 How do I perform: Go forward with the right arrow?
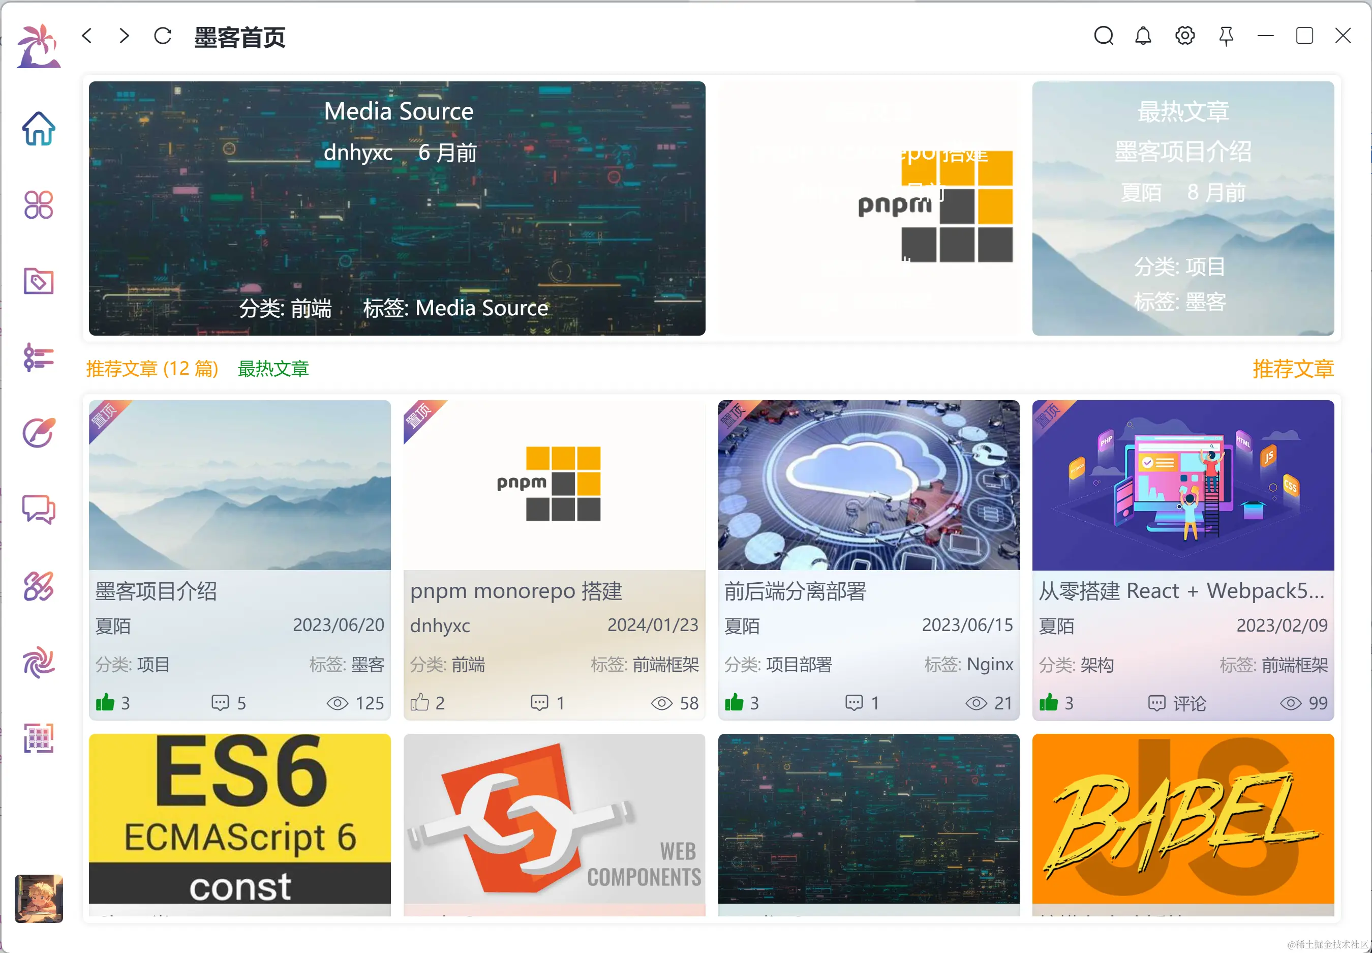(x=124, y=36)
